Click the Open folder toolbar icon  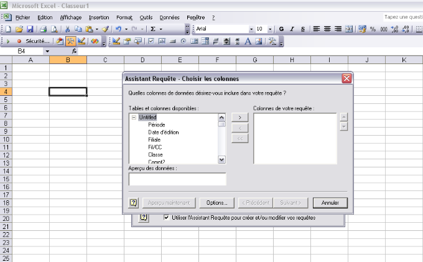[19, 29]
